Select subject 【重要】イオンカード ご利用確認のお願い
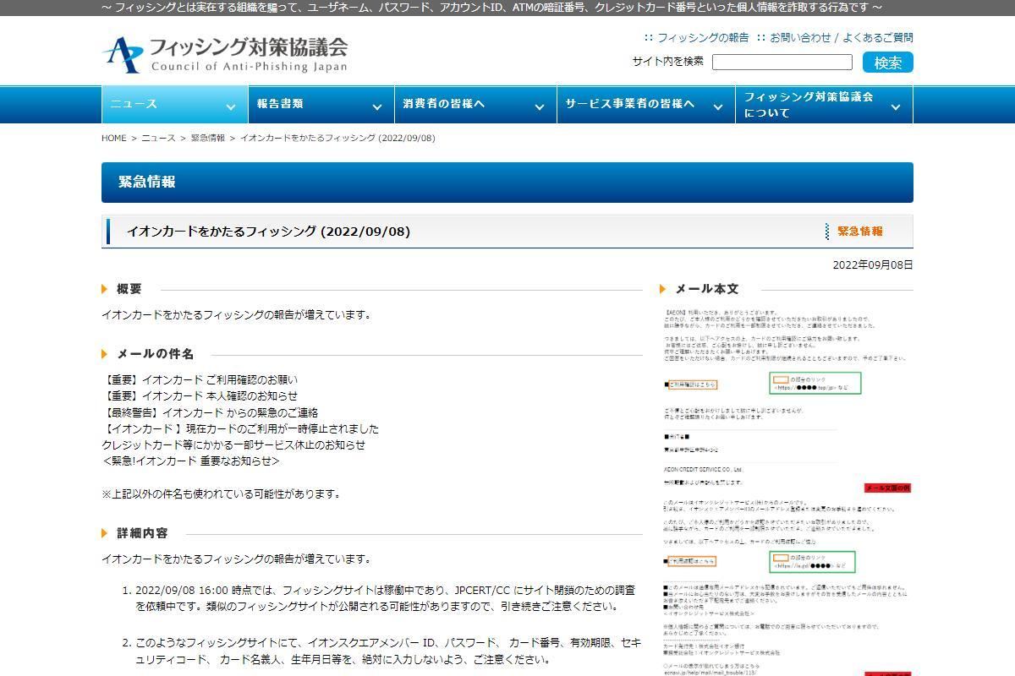Viewport: 1015px width, 676px height. click(200, 379)
